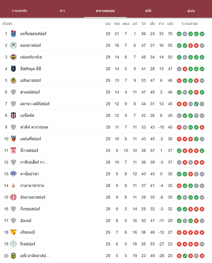Open the การแข่งขัน tab
Image resolution: width=212 pixels, height=263 pixels.
[20, 11]
